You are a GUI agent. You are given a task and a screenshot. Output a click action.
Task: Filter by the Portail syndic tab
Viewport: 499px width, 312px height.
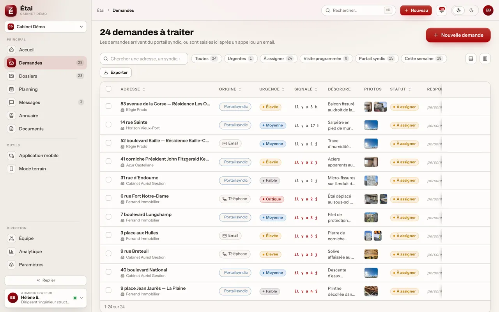coord(377,58)
